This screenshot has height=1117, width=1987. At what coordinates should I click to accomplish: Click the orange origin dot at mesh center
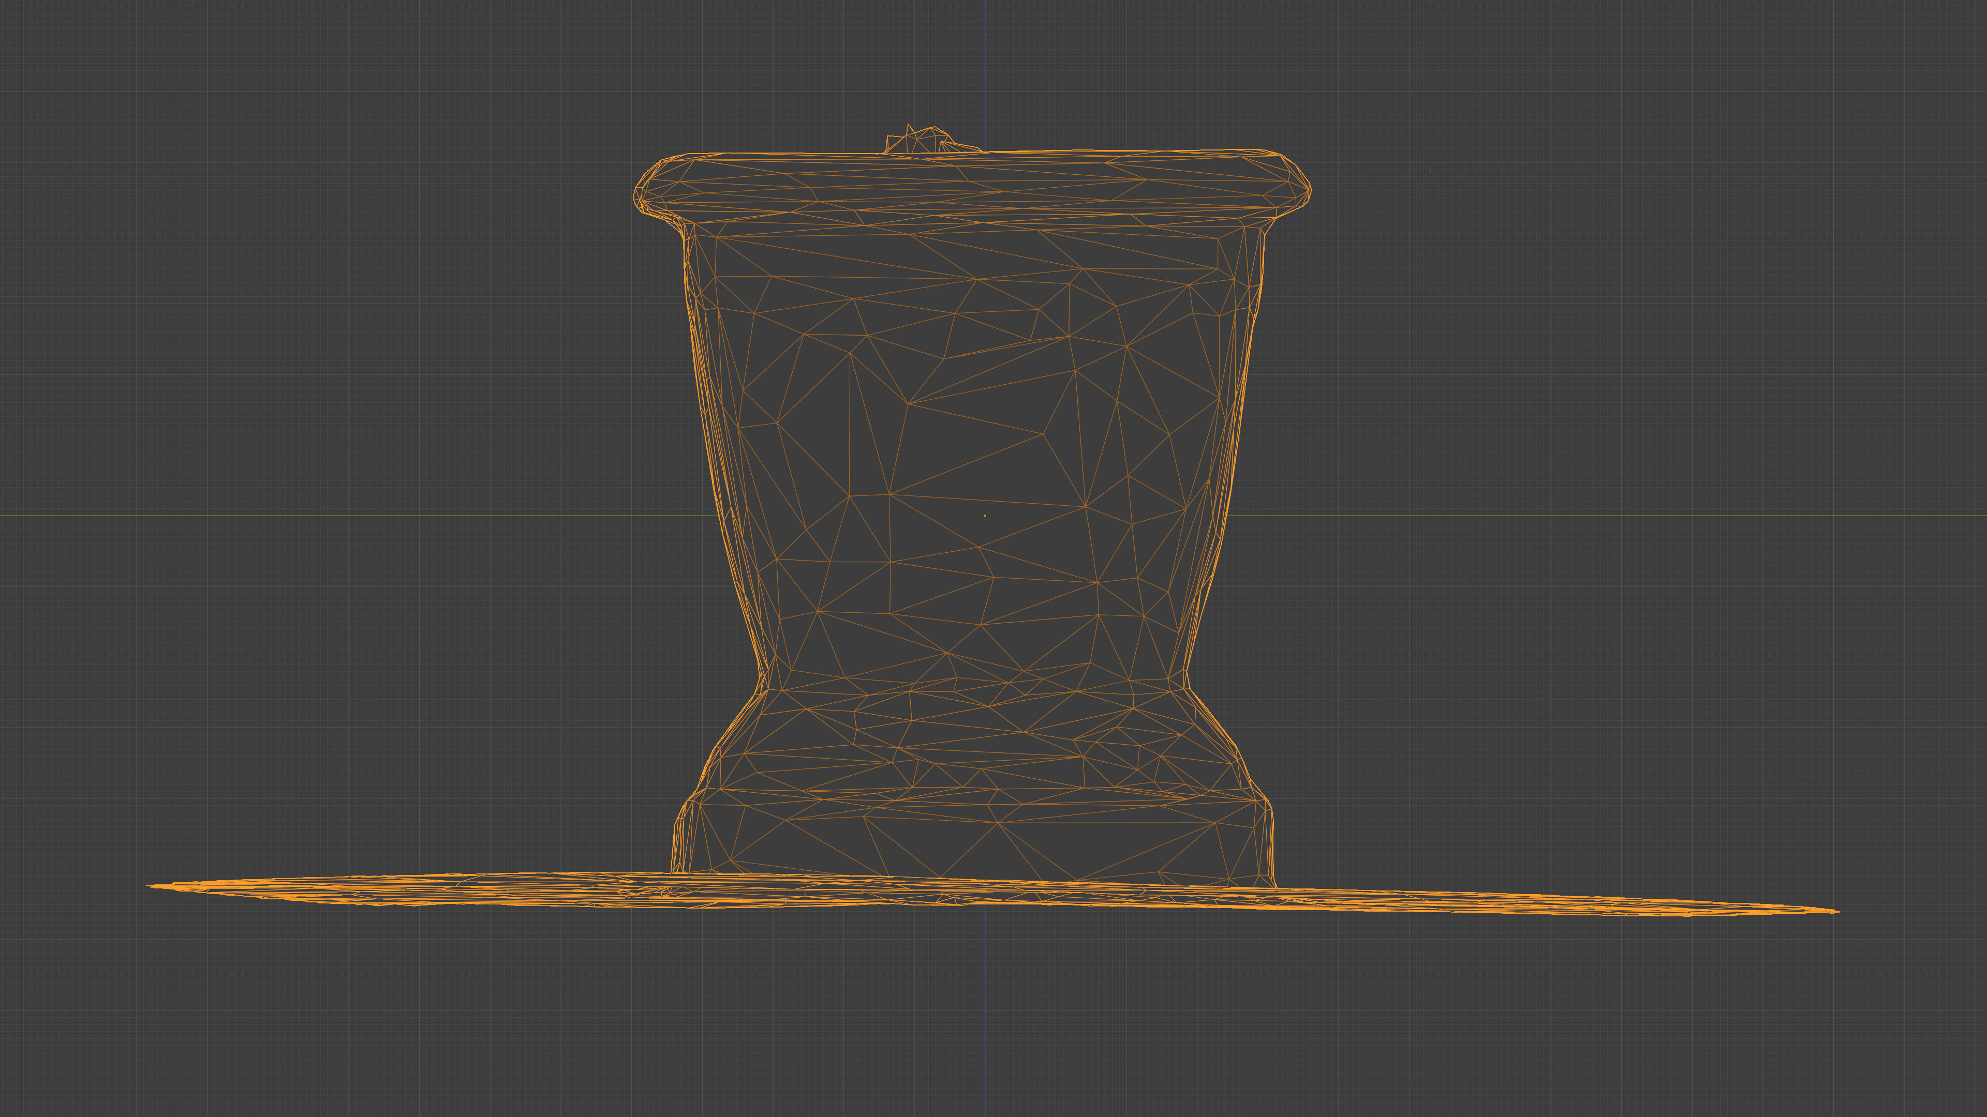[985, 516]
